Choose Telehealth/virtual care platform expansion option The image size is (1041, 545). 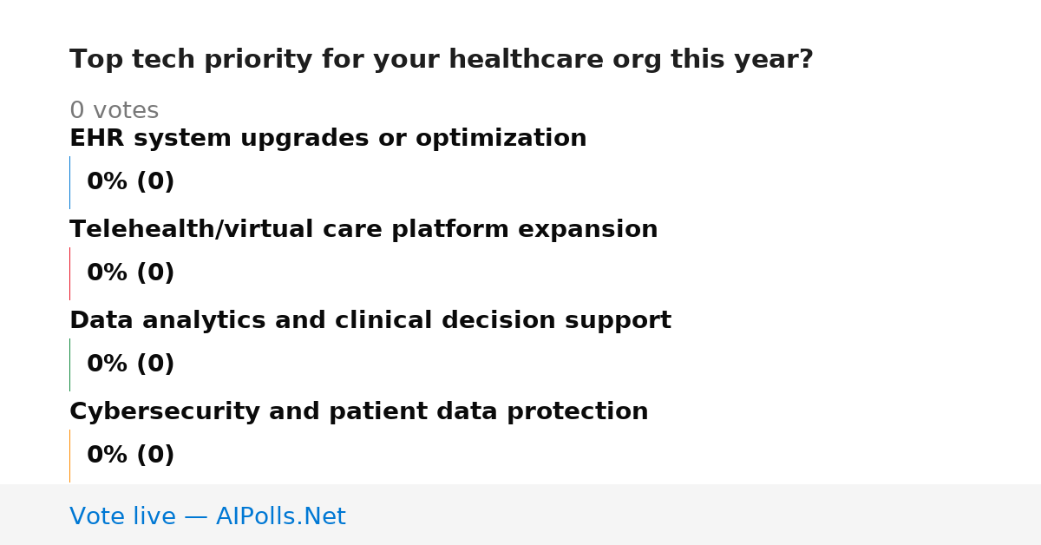coord(363,230)
